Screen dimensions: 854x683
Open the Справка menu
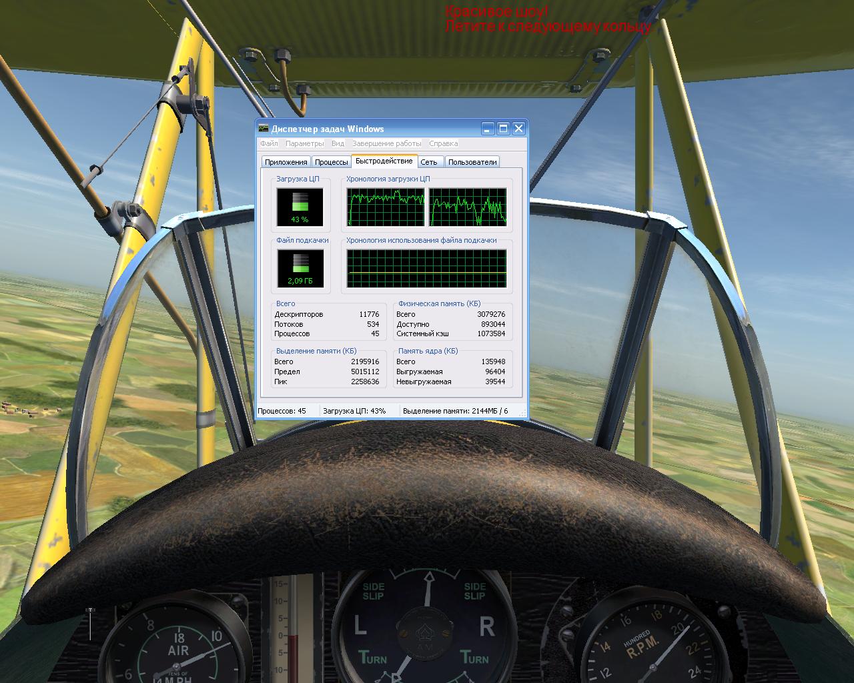[x=443, y=143]
